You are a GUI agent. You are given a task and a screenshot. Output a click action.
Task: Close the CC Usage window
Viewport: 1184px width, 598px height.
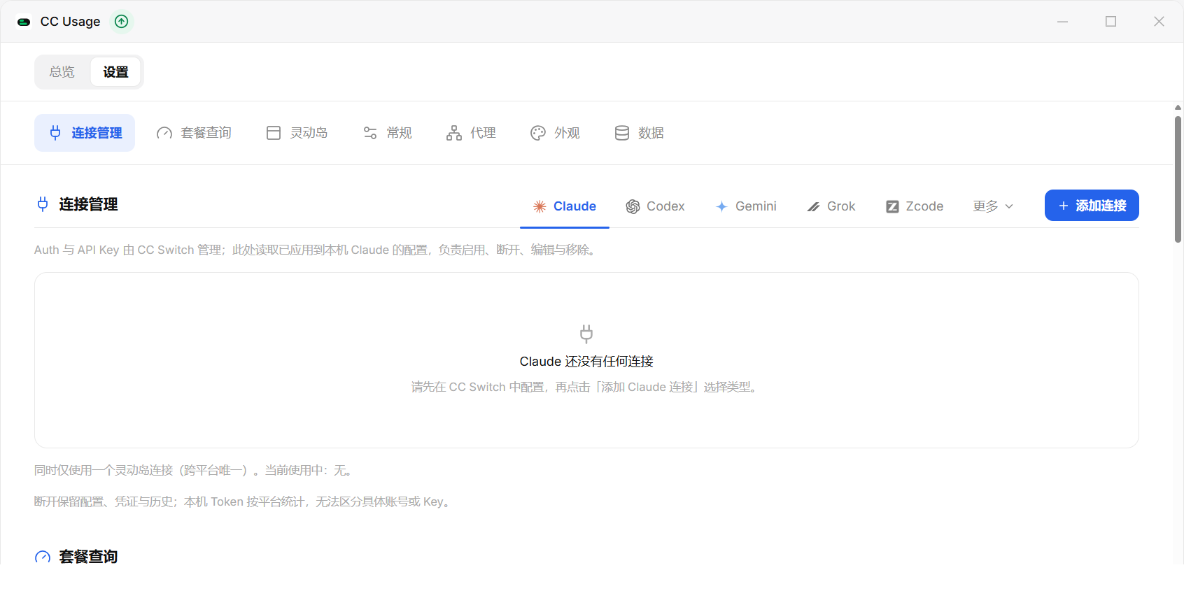tap(1159, 22)
